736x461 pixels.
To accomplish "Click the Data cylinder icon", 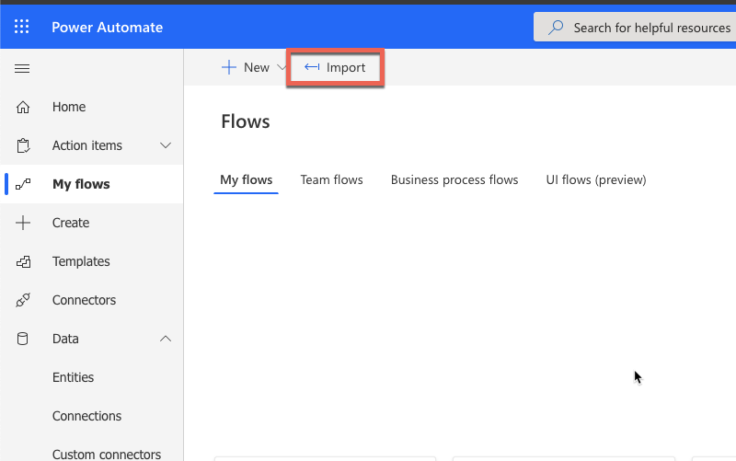I will pyautogui.click(x=22, y=339).
